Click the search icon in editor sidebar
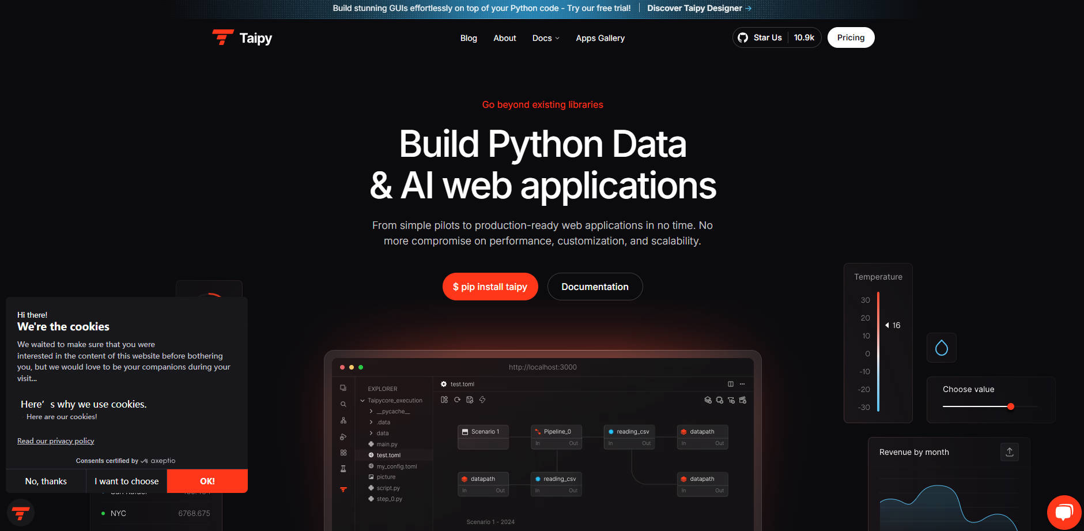1084x531 pixels. click(343, 404)
